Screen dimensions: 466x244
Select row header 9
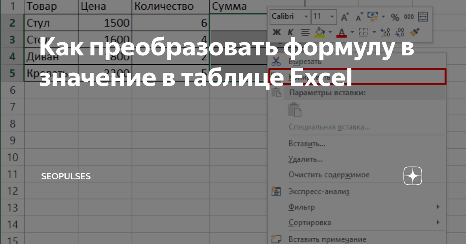click(x=12, y=141)
